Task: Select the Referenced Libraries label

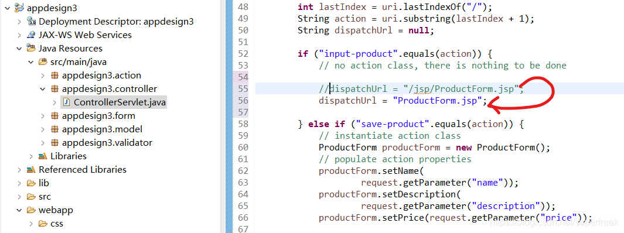Action: [x=83, y=170]
